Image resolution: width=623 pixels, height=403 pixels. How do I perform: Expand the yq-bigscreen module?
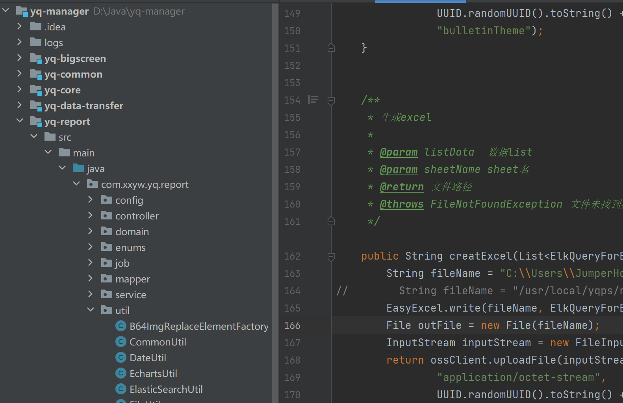pos(19,58)
